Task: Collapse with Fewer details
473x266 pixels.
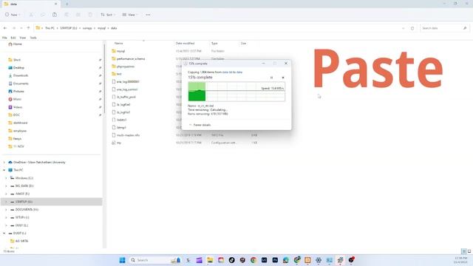Action: coord(200,125)
